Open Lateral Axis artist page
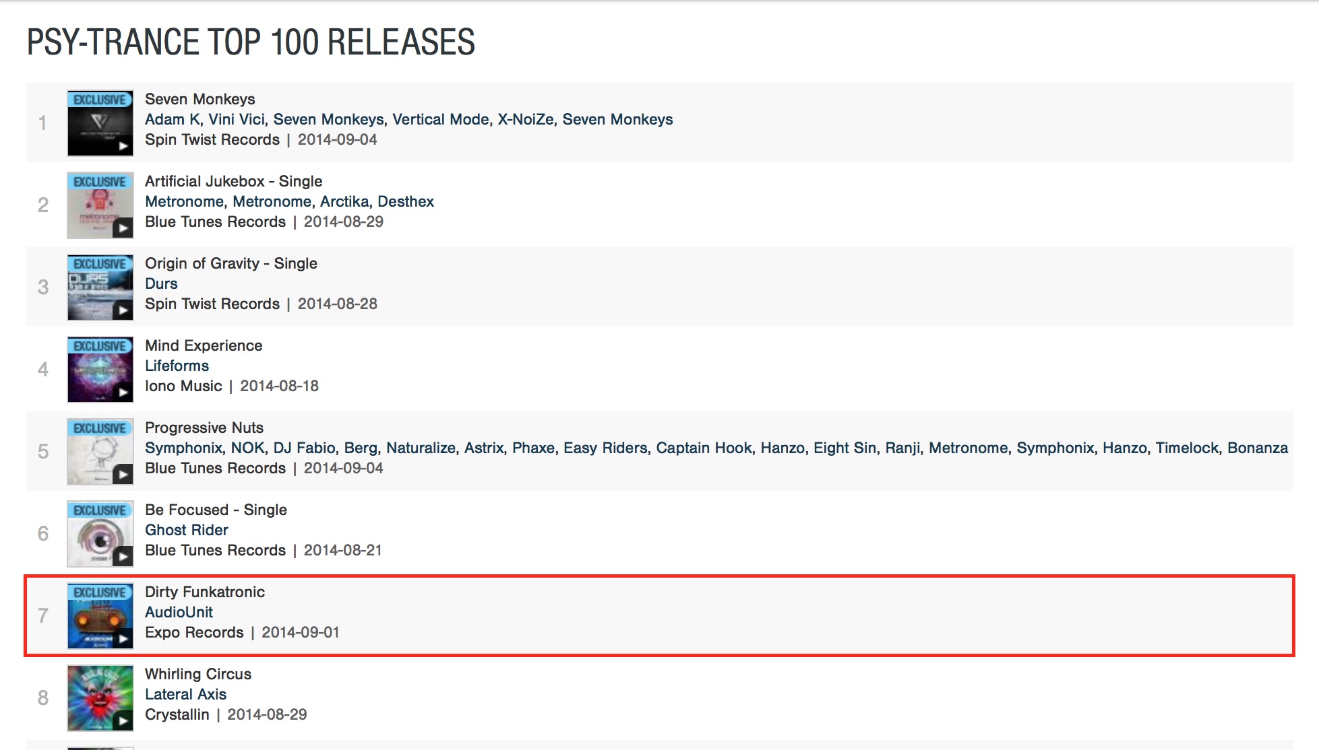Screen dimensions: 1319x750 (185, 694)
